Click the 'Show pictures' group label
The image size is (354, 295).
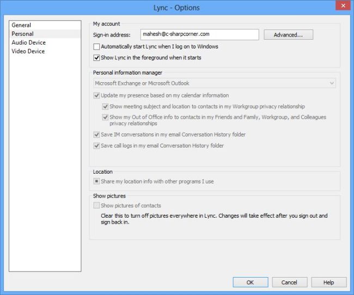[x=109, y=196]
